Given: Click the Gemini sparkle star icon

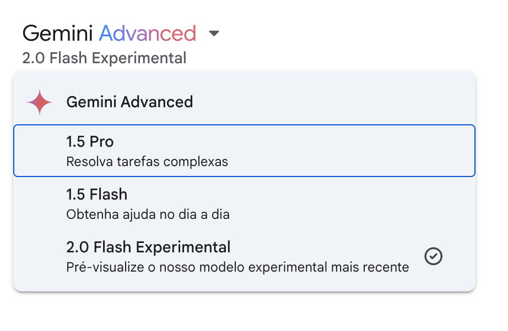Looking at the screenshot, I should [40, 102].
